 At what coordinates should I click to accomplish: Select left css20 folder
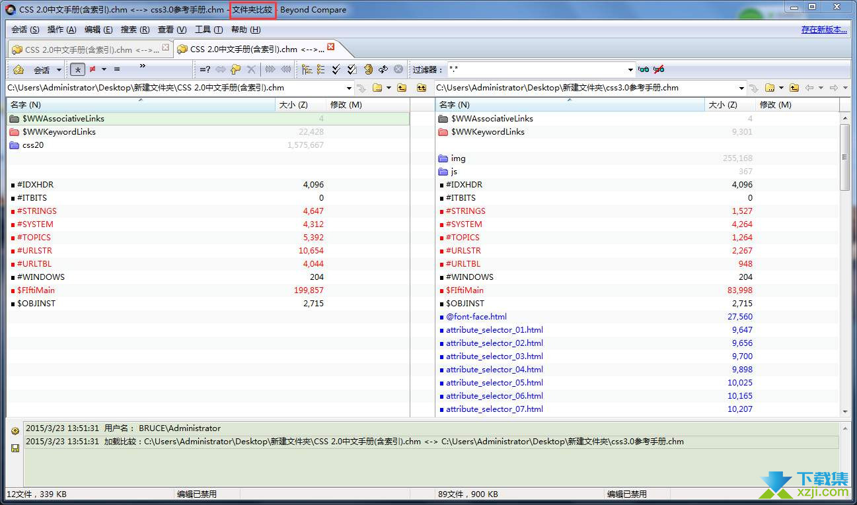click(x=207, y=145)
